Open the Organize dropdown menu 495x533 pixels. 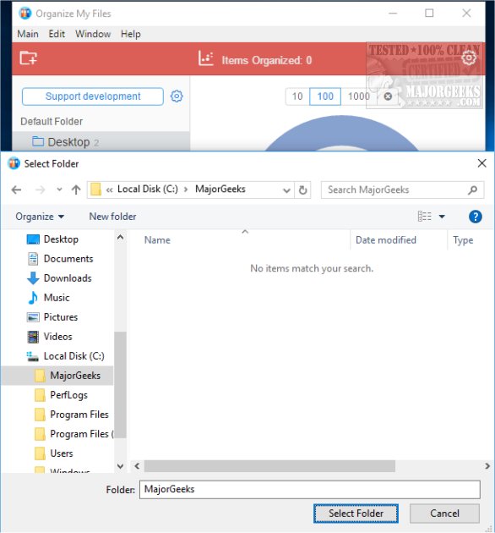click(40, 217)
